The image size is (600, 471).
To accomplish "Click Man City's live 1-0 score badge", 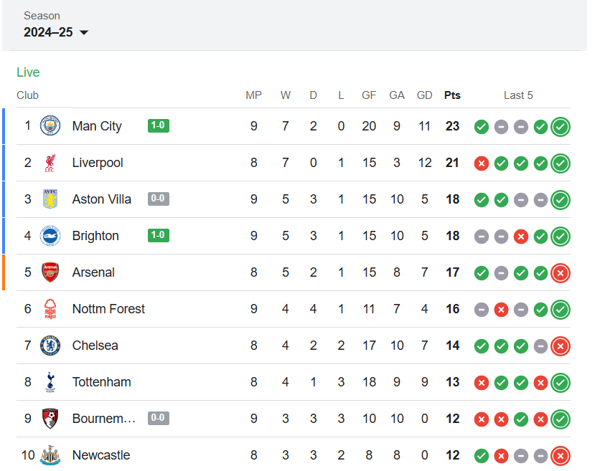I will pos(158,126).
